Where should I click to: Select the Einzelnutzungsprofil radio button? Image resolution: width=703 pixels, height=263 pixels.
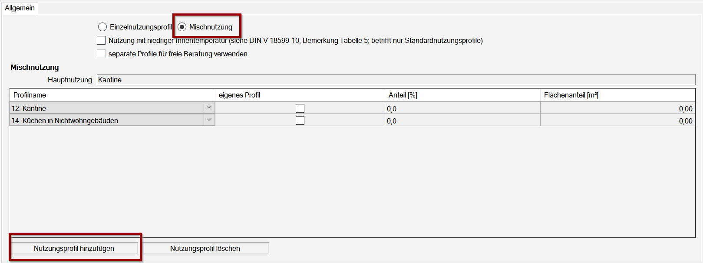click(102, 27)
